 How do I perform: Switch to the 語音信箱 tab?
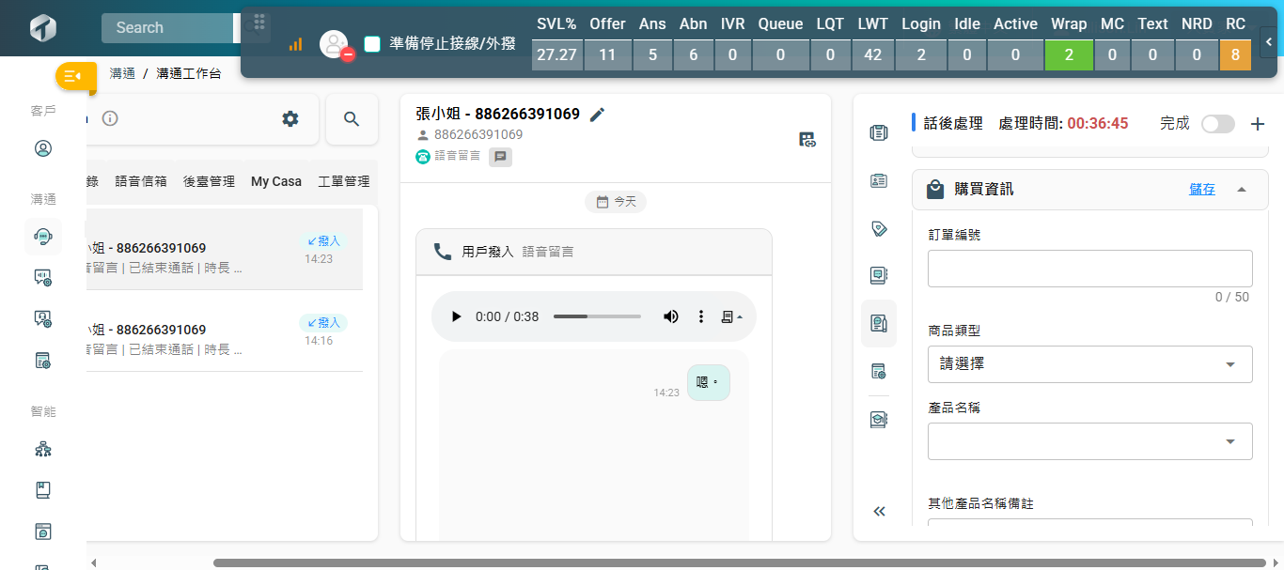click(x=141, y=181)
